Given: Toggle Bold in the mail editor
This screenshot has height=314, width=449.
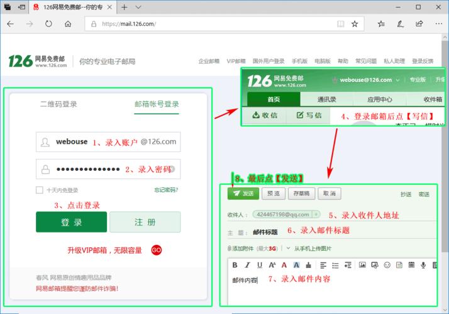Looking at the screenshot, I should (x=235, y=265).
